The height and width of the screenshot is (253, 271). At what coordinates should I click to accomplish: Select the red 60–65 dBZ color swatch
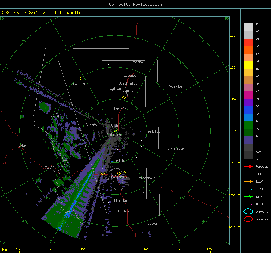[248, 42]
